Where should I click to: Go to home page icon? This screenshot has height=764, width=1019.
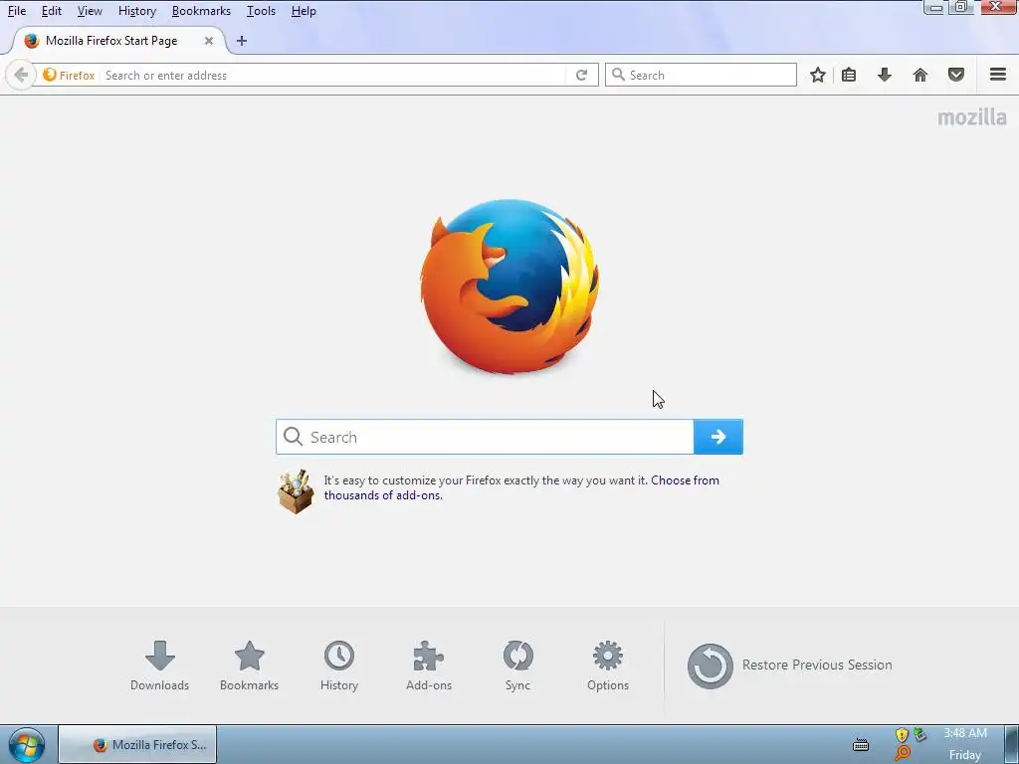(920, 76)
